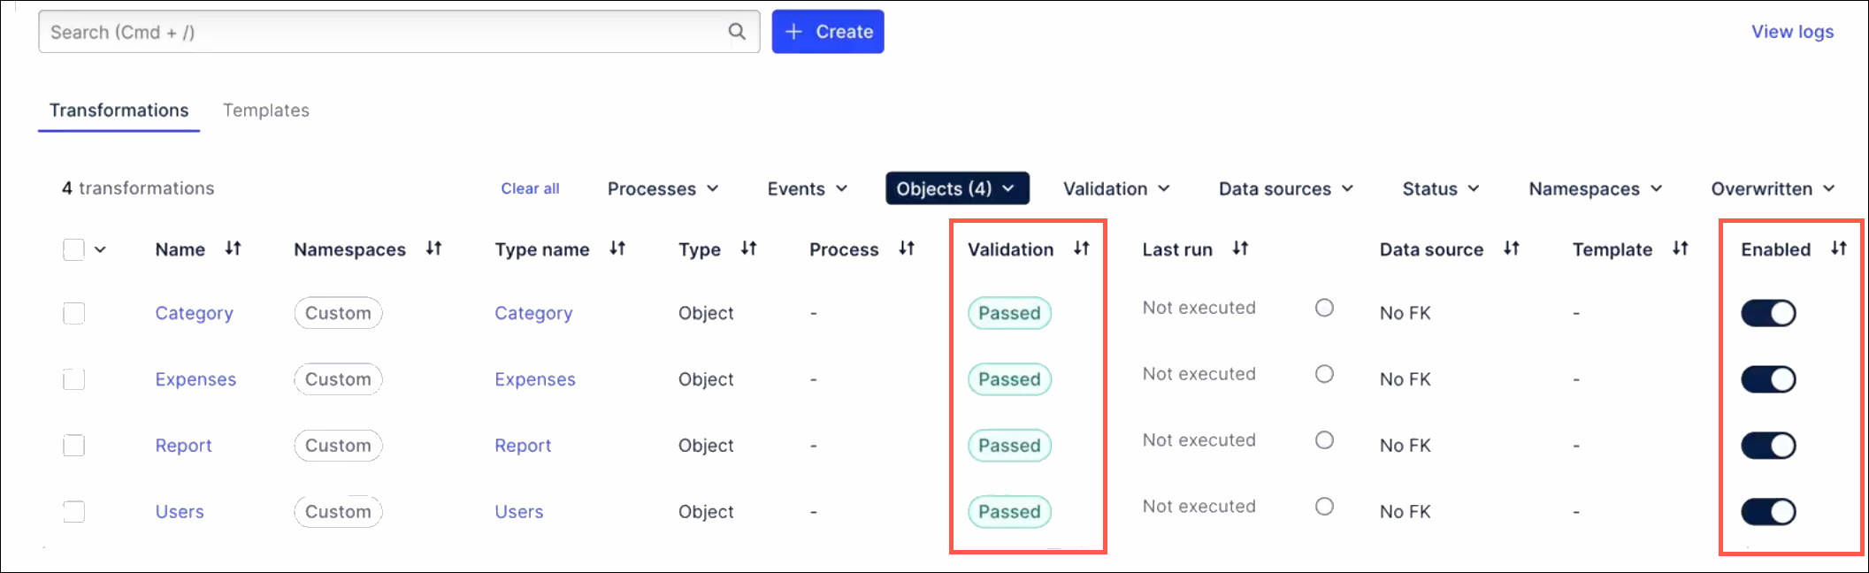Open the Namespaces filter dropdown
The image size is (1869, 573).
click(1596, 188)
